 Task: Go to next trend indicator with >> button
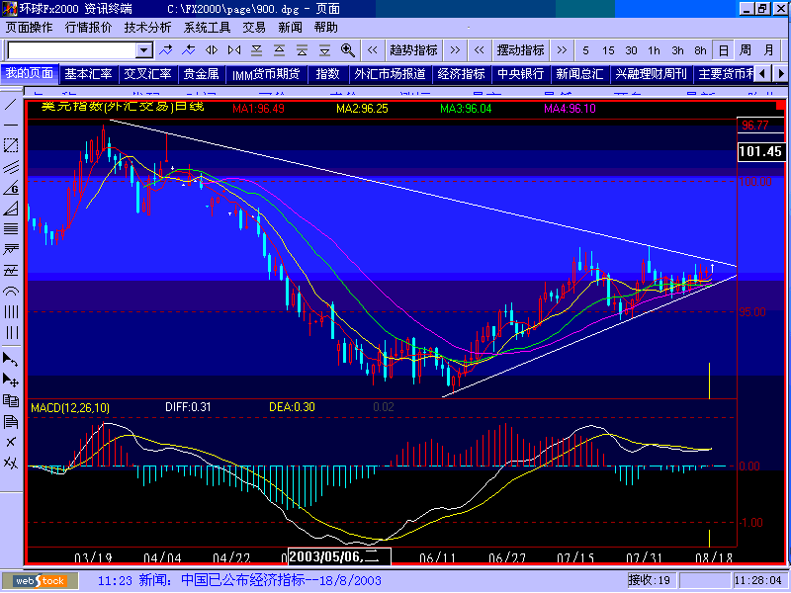point(455,50)
